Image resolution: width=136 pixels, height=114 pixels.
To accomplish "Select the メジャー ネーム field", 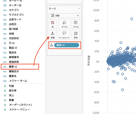I will (18, 81).
